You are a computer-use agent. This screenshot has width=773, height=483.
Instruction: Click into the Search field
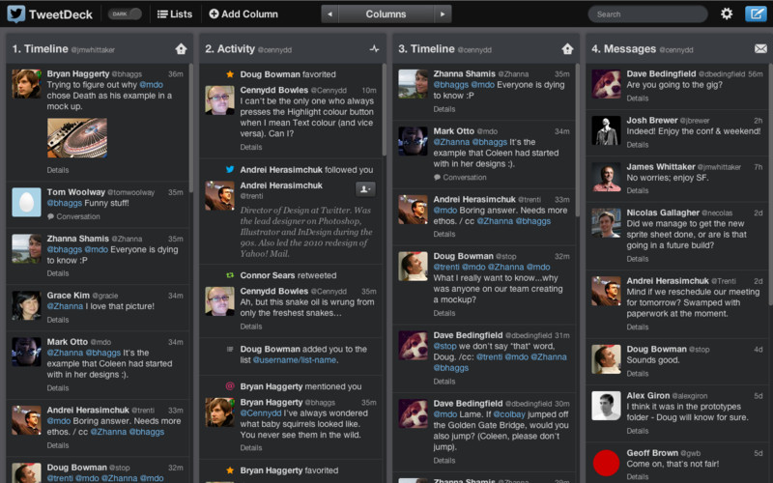click(x=647, y=14)
